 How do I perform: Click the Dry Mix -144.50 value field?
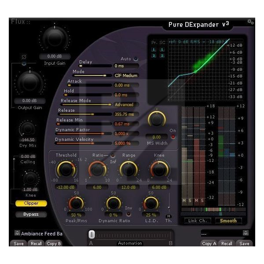pyautogui.click(x=28, y=140)
